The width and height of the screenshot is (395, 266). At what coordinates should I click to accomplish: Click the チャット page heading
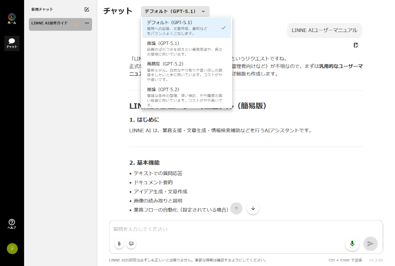(x=118, y=11)
